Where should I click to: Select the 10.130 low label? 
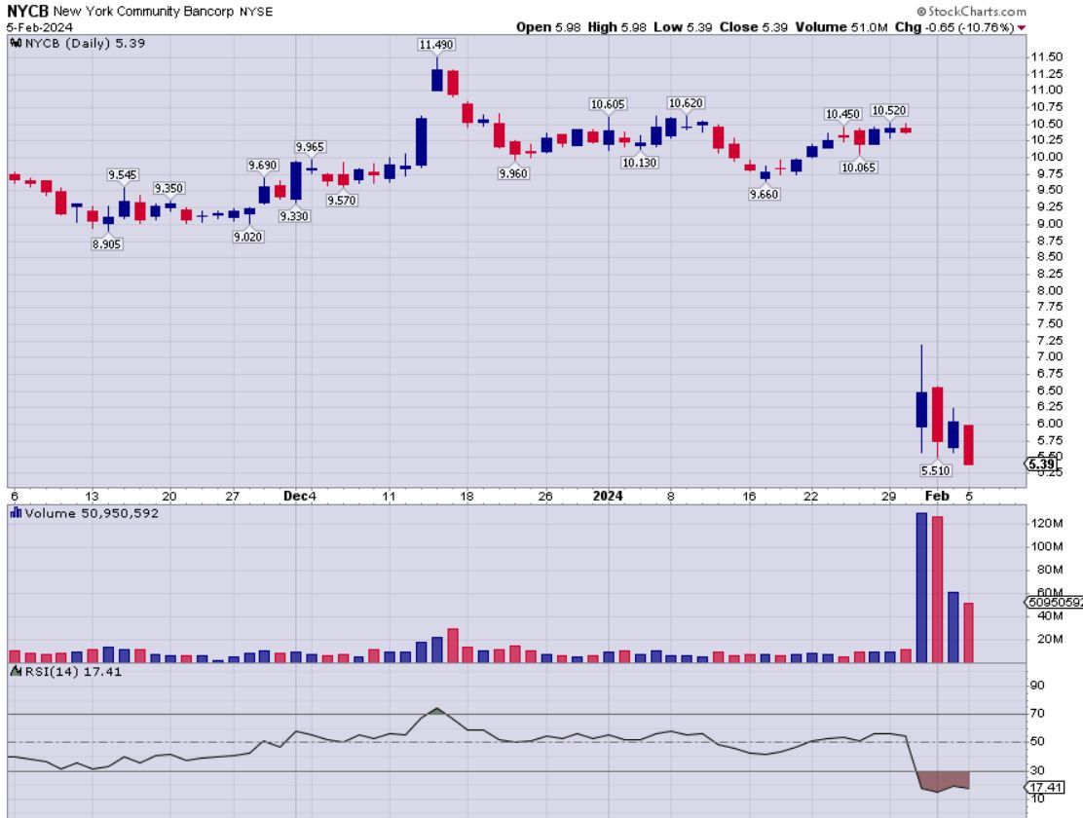point(640,163)
